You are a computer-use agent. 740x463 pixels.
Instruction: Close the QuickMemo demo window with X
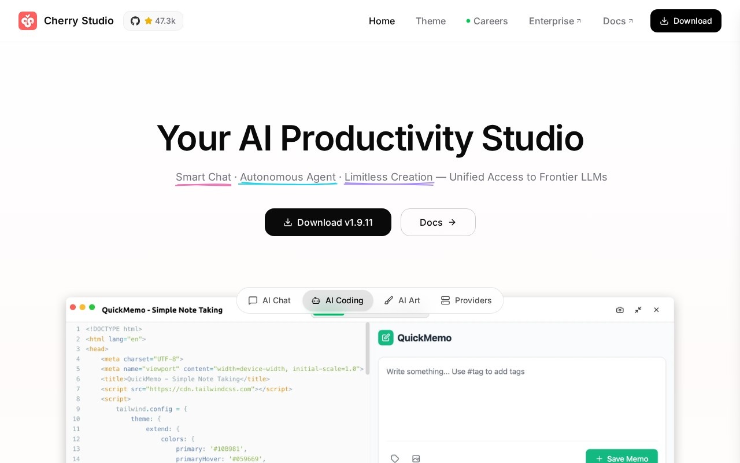coord(656,310)
